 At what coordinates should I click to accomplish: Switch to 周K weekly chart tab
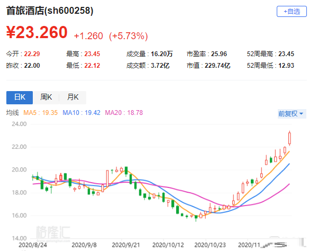pyautogui.click(x=46, y=97)
